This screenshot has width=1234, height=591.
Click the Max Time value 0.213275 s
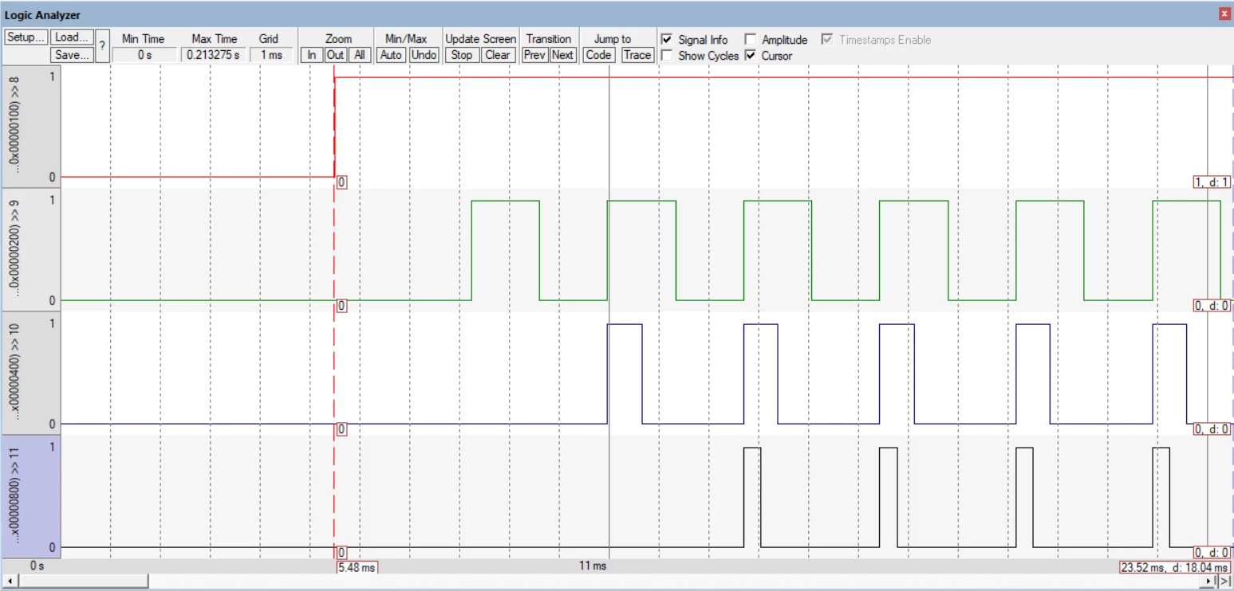[x=213, y=55]
